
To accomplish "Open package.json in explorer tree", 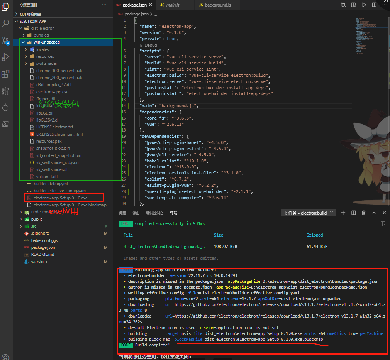I will (x=63, y=247).
